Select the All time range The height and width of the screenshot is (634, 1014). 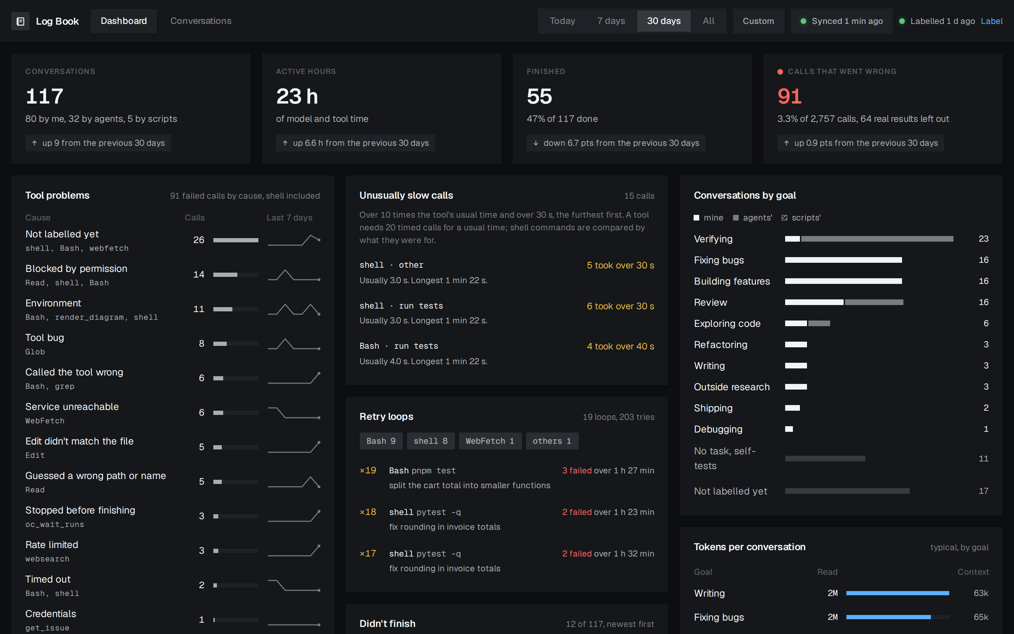click(708, 21)
